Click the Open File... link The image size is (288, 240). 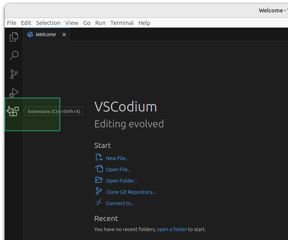[119, 169]
